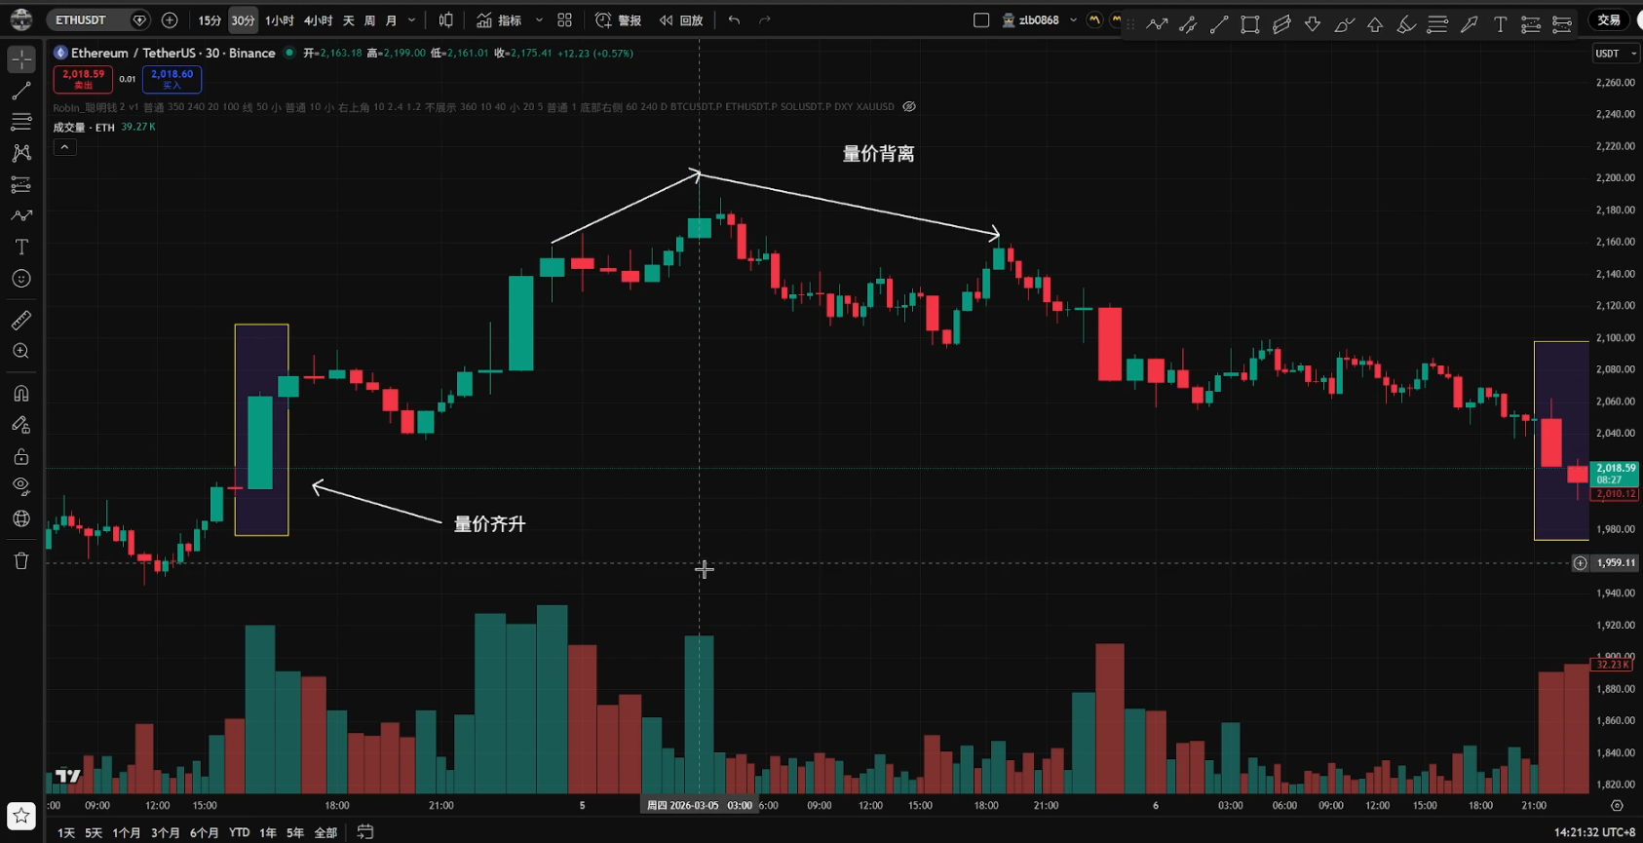
Task: Click the trash icon to remove drawings
Action: pyautogui.click(x=20, y=560)
